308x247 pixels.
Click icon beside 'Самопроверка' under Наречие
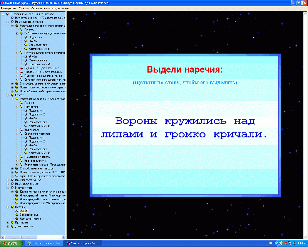click(17, 215)
